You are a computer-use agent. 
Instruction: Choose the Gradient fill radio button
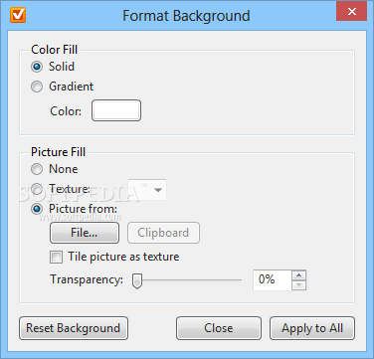point(37,87)
